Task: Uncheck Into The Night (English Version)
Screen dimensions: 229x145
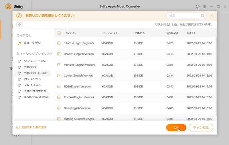Action: tap(59, 43)
